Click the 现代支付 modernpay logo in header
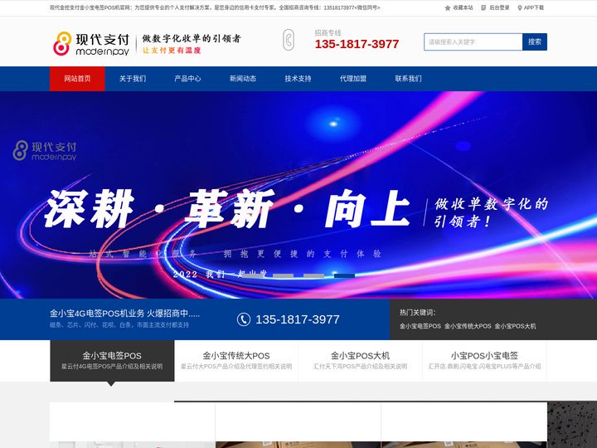Image resolution: width=597 pixels, height=448 pixels. [91, 43]
